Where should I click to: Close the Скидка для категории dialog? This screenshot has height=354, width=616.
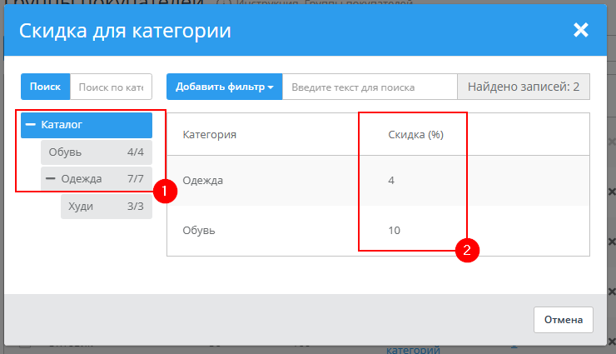click(x=580, y=31)
